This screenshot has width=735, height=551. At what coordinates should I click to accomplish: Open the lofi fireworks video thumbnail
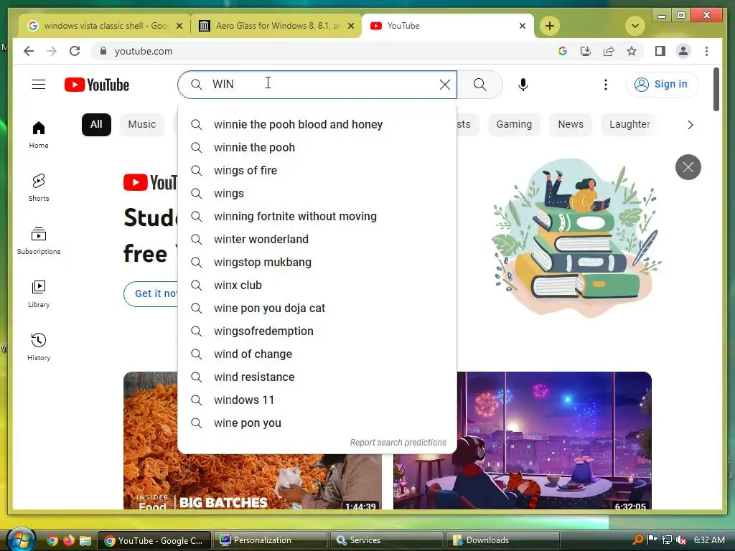point(554,441)
